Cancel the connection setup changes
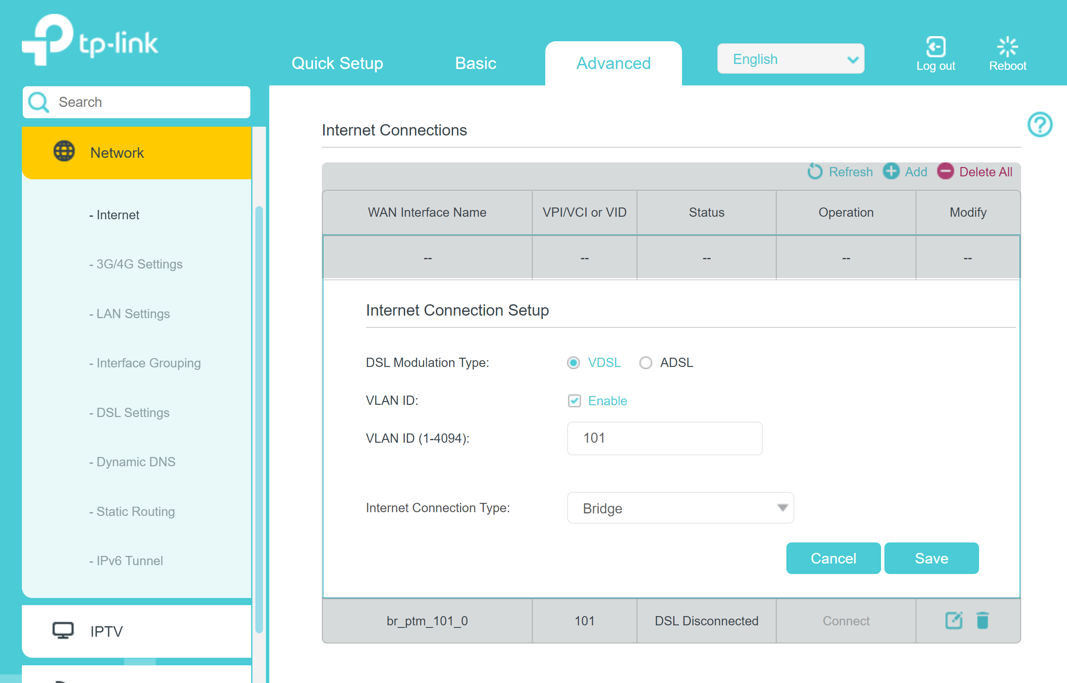 pyautogui.click(x=833, y=558)
